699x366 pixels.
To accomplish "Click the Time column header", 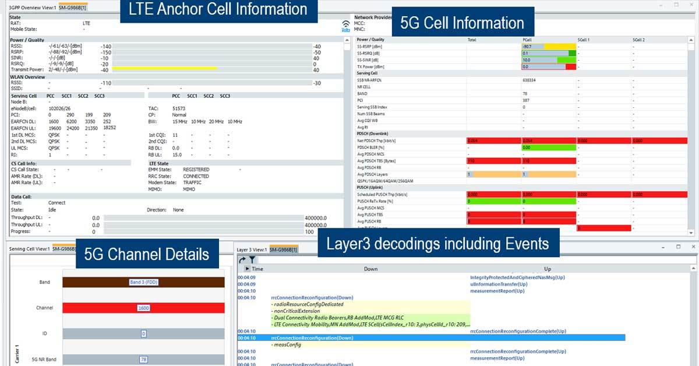I will pos(257,269).
